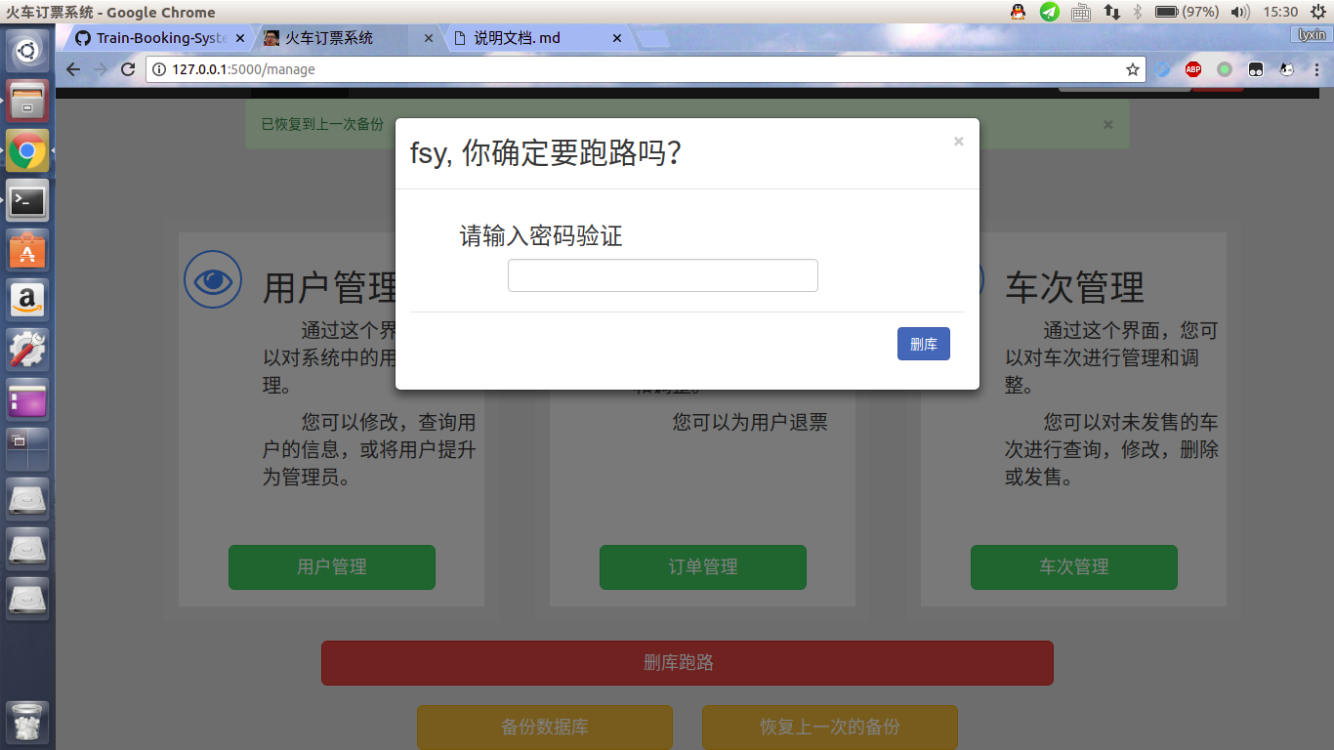
Task: Click the purple window app in launcher
Action: [27, 399]
